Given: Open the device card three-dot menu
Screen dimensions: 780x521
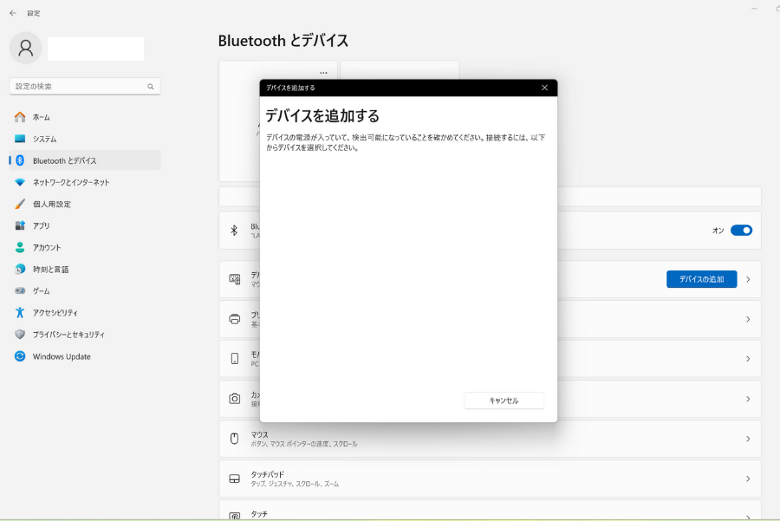Looking at the screenshot, I should 323,73.
